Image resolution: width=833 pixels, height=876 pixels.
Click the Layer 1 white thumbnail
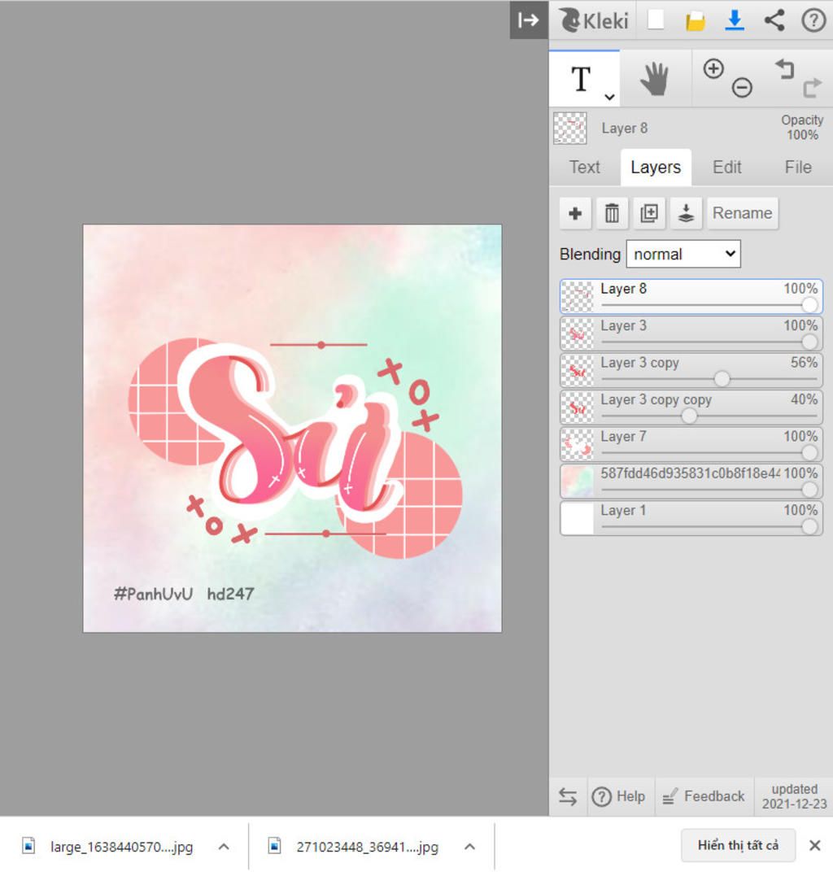click(577, 518)
